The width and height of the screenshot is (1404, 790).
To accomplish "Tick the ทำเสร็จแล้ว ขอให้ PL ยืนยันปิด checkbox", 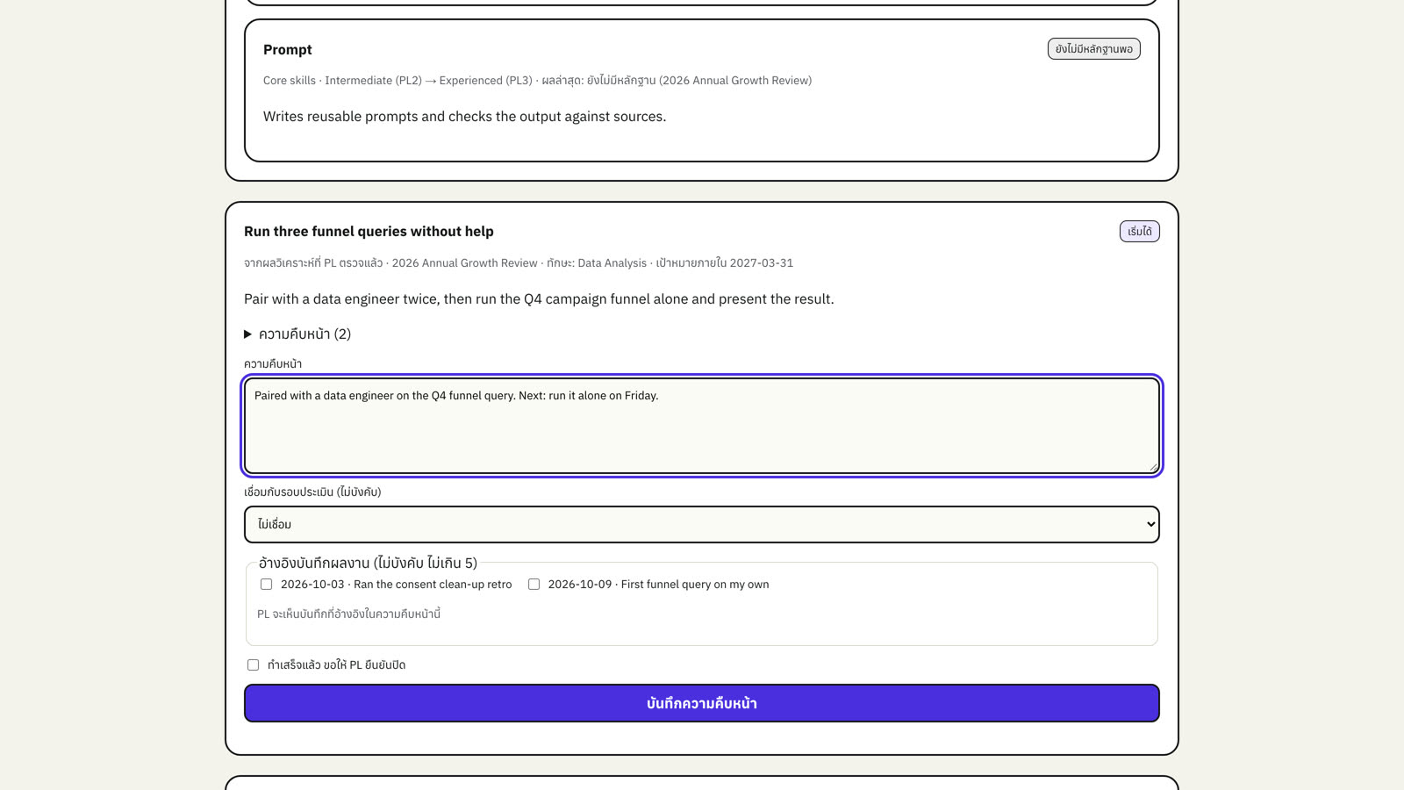I will click(x=253, y=664).
